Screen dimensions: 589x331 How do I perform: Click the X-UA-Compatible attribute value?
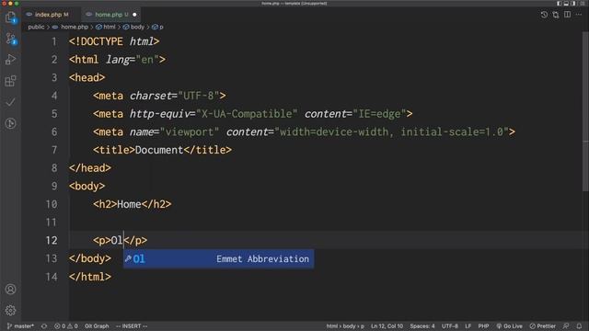pyautogui.click(x=247, y=114)
